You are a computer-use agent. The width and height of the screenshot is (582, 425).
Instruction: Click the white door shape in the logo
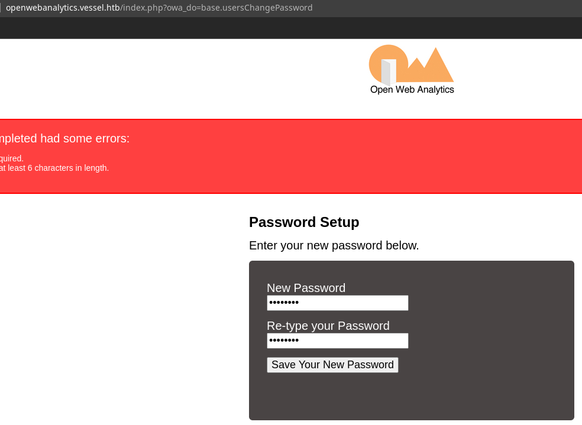coord(386,72)
